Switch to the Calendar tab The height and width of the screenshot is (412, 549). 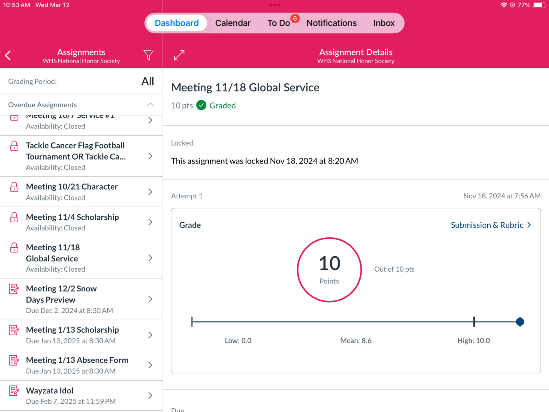(232, 23)
